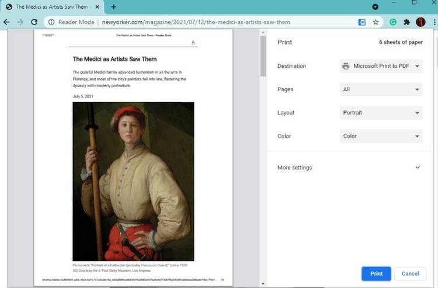
Task: Click the print preview vertical scrollbar
Action: [263, 58]
